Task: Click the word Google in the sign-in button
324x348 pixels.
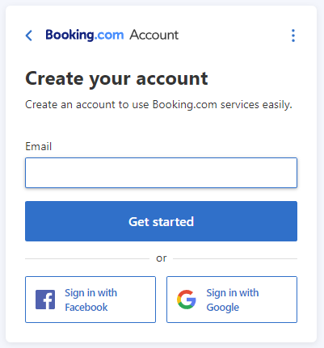Action: click(x=223, y=308)
